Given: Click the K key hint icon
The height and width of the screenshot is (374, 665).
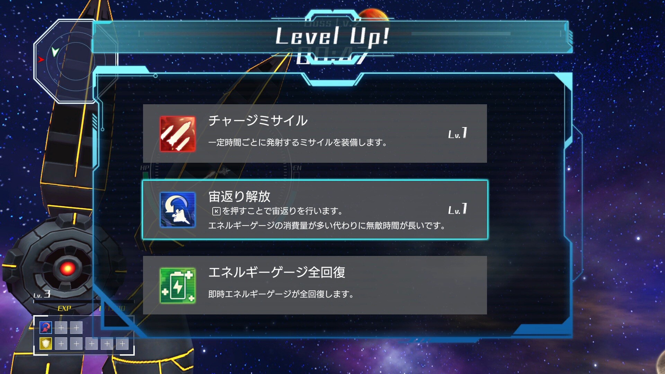Looking at the screenshot, I should 216,211.
